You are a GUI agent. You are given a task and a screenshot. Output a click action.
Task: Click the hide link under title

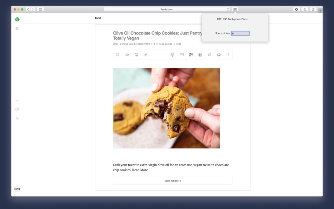[x=179, y=44]
